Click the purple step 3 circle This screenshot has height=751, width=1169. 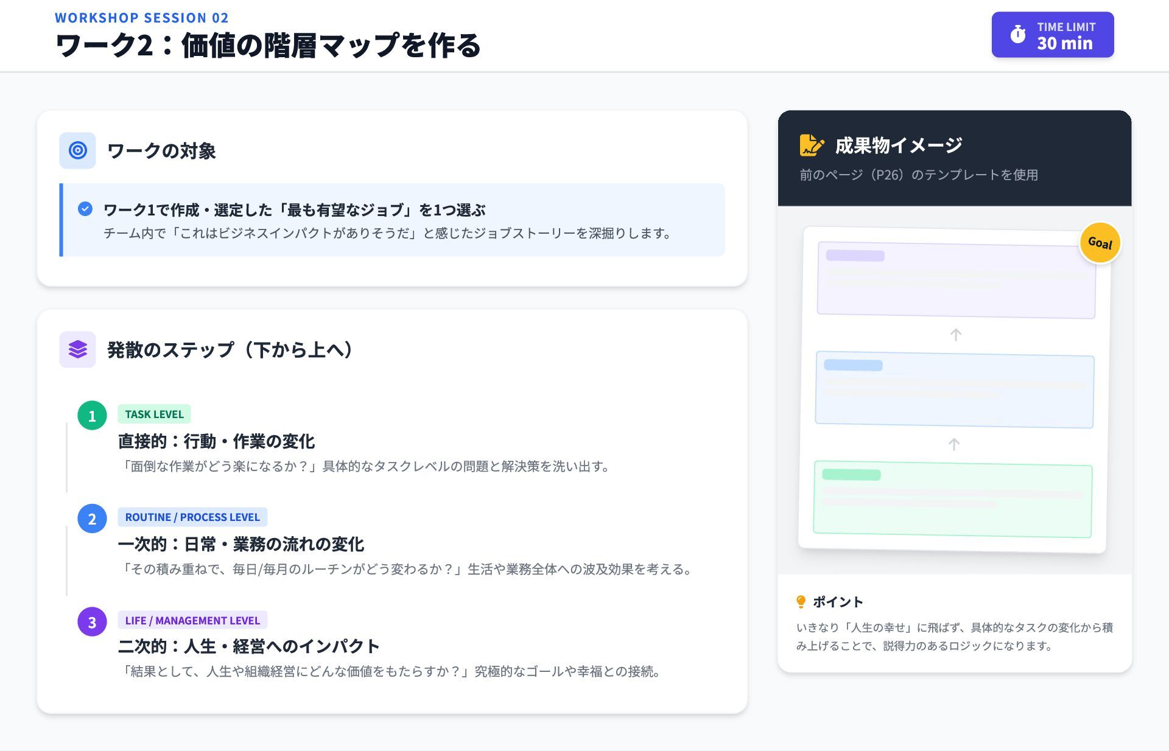click(92, 622)
